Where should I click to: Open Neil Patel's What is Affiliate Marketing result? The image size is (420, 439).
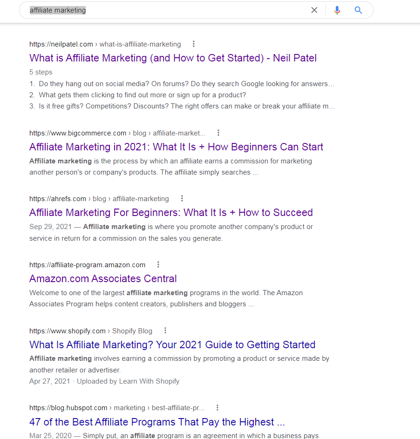coord(173,58)
